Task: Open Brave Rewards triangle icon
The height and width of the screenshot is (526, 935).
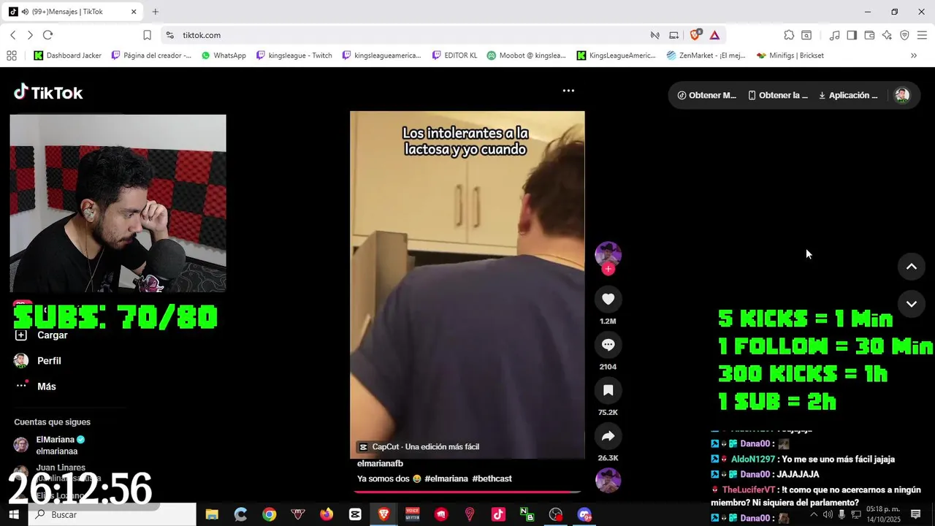Action: 714,35
